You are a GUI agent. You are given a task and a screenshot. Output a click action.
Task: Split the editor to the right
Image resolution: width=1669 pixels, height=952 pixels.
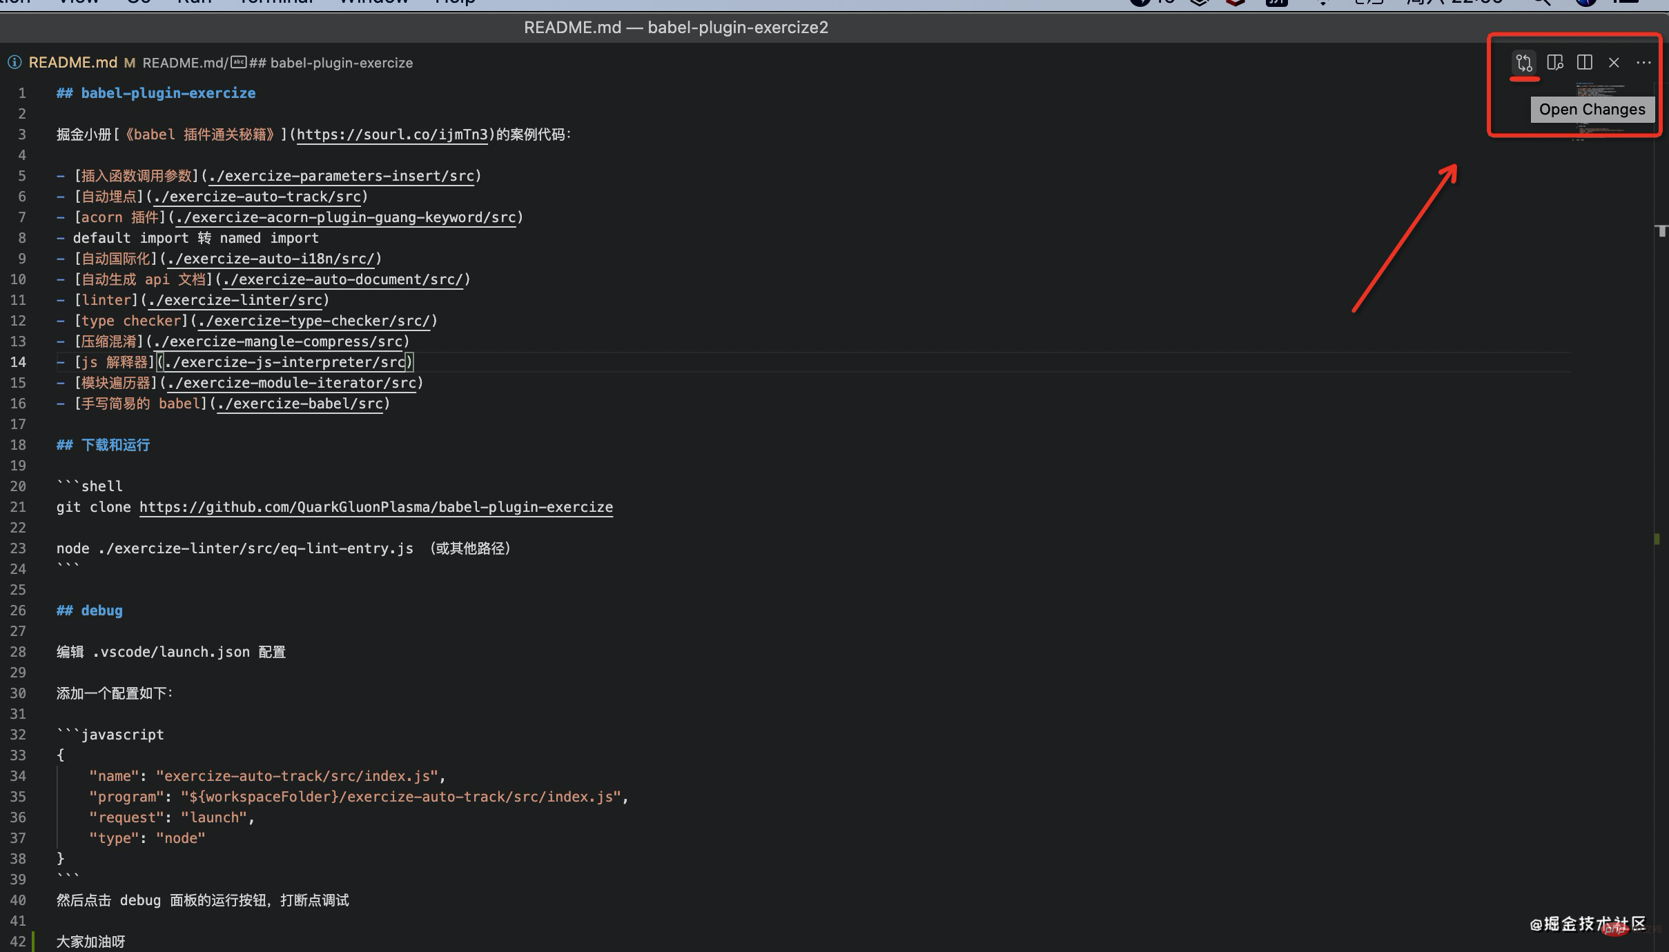tap(1585, 63)
